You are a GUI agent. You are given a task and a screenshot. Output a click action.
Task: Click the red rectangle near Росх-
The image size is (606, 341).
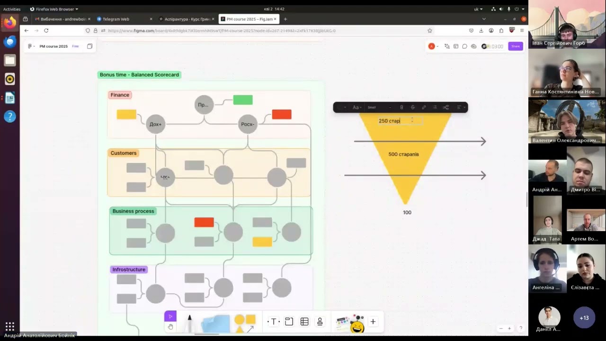(x=282, y=114)
